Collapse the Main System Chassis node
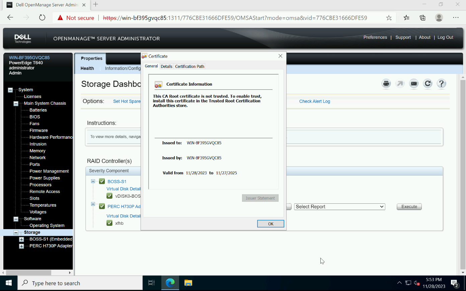This screenshot has width=466, height=291. [x=16, y=104]
